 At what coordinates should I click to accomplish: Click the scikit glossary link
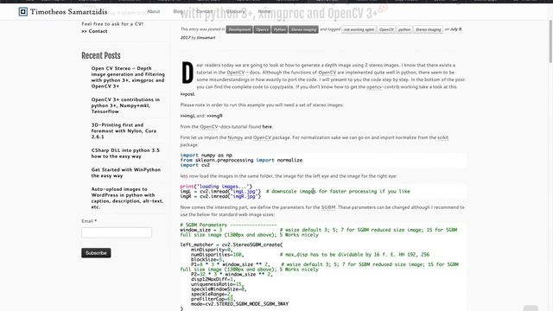coord(442,137)
